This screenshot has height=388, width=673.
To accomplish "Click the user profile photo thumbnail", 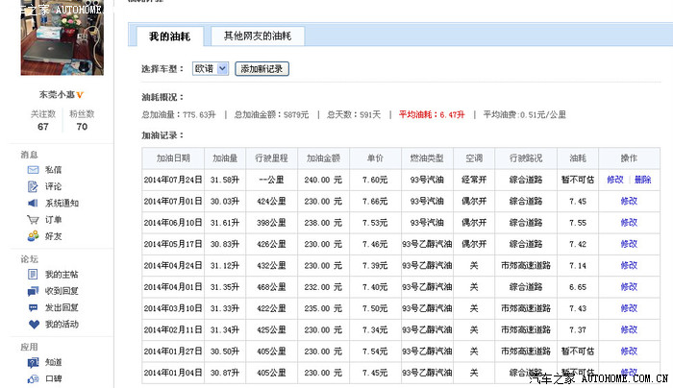I will tap(62, 40).
